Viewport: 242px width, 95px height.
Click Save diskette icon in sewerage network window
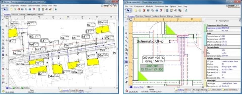point(22,9)
